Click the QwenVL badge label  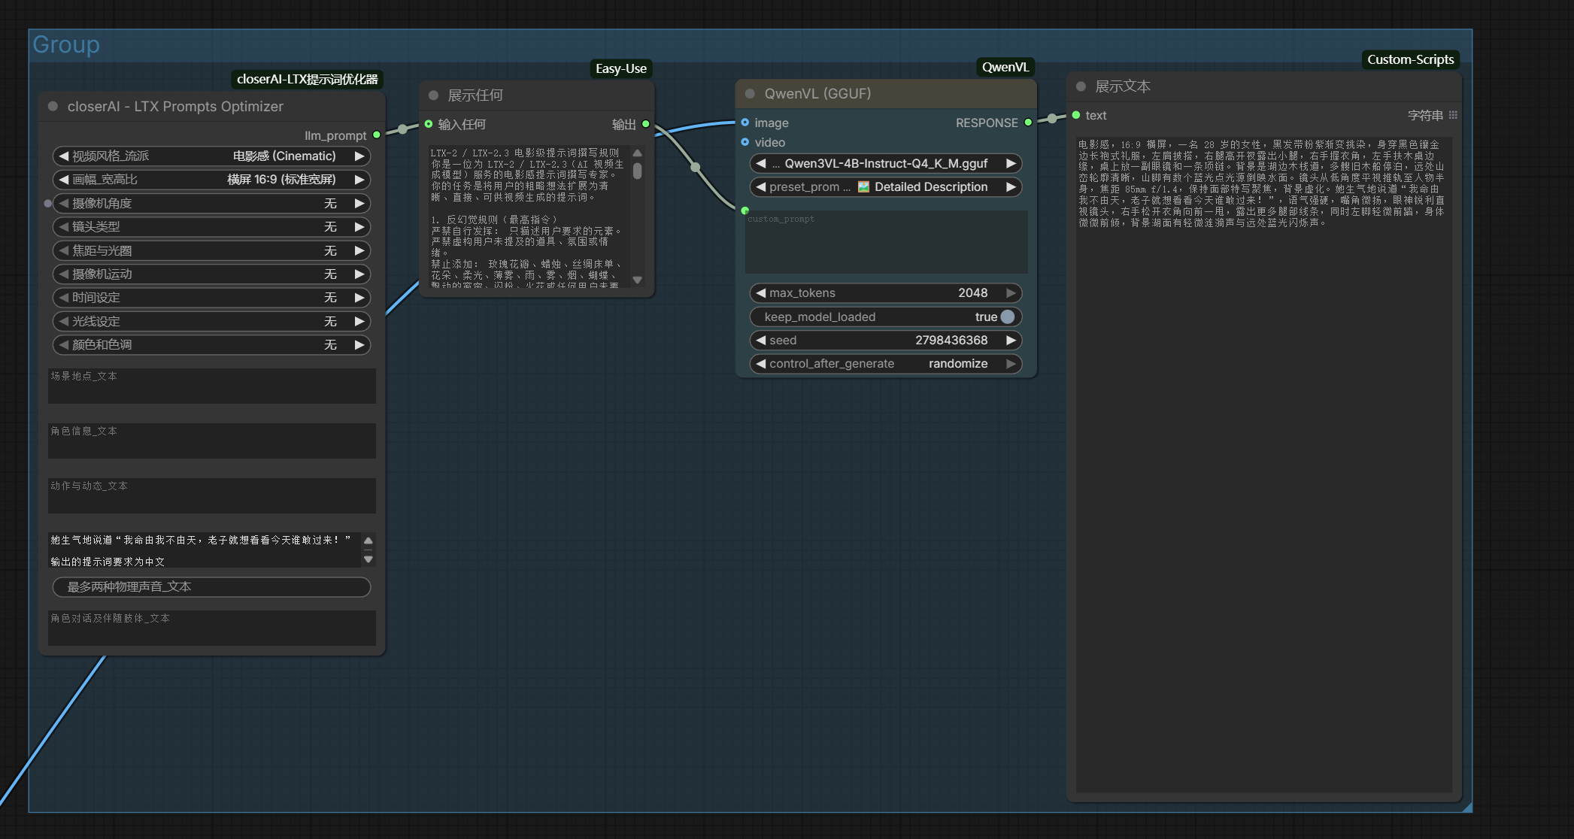click(1005, 67)
